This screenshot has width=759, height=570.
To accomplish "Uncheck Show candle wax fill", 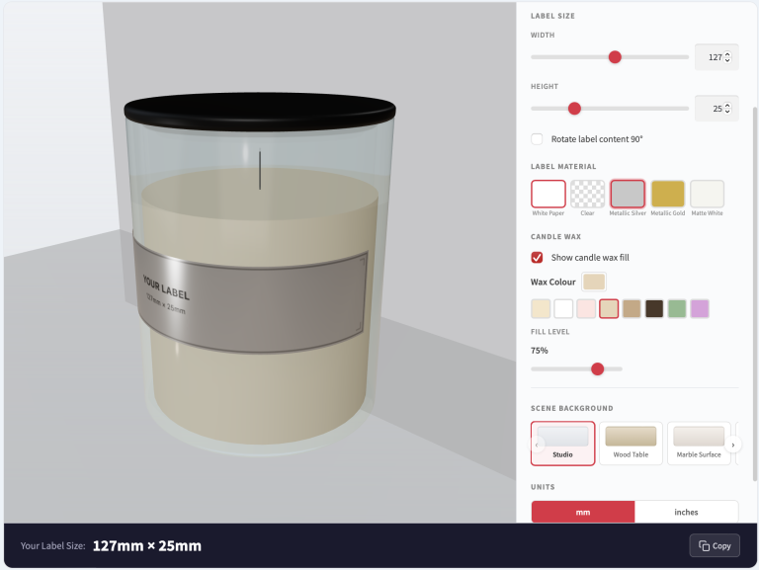I will [538, 258].
